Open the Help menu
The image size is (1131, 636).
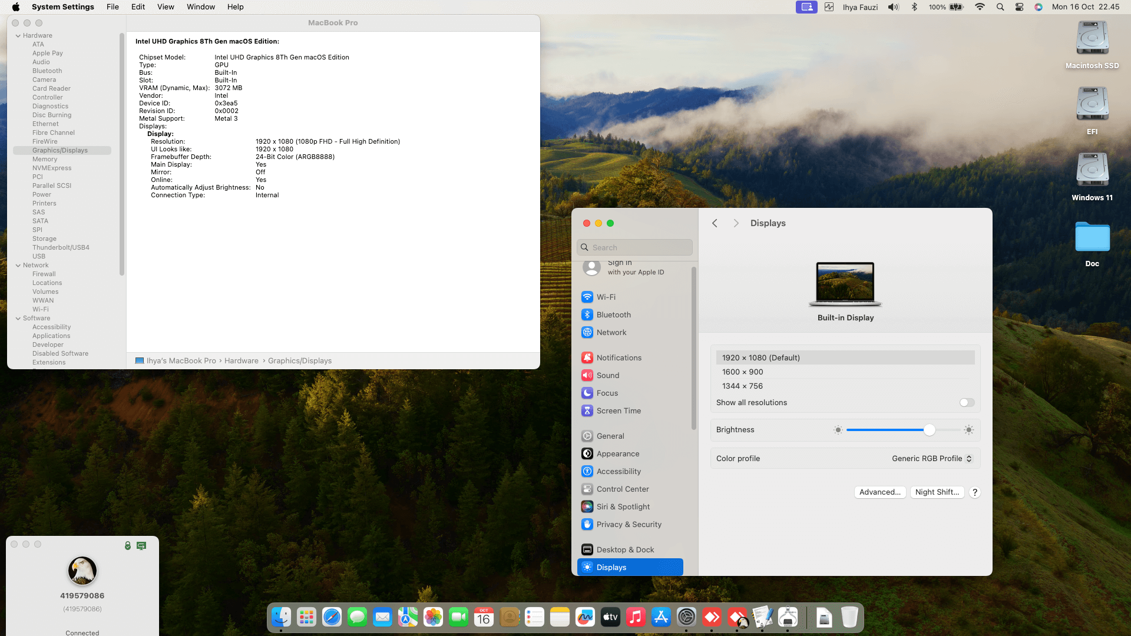(x=236, y=7)
